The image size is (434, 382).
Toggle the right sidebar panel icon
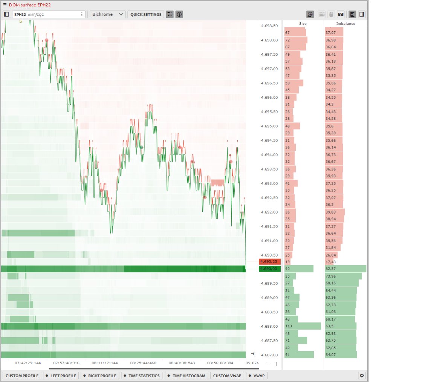click(362, 14)
